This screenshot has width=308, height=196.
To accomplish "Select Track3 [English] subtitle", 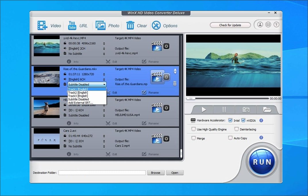I will pos(87,96).
